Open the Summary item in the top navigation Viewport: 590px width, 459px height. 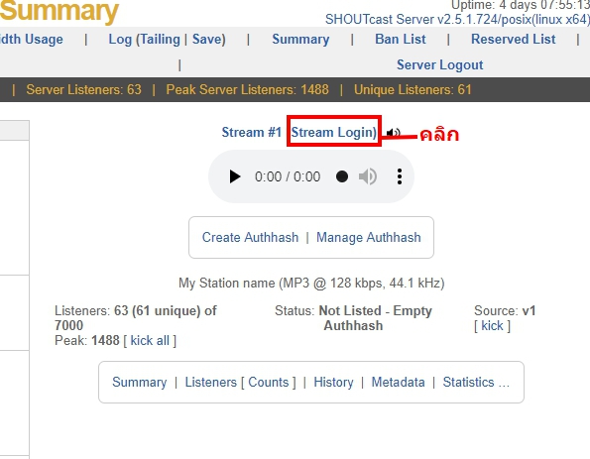pyautogui.click(x=300, y=39)
